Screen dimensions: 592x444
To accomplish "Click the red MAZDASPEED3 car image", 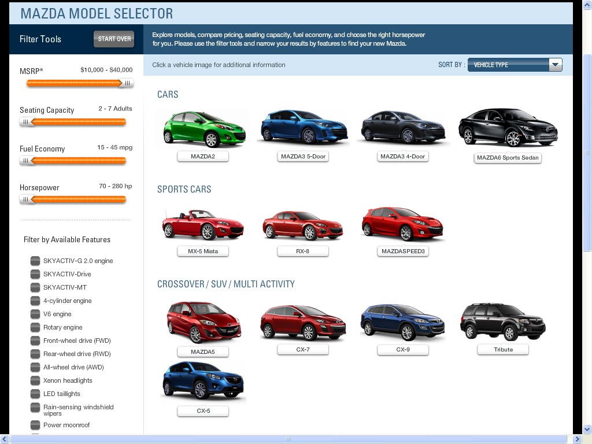I will tap(402, 224).
